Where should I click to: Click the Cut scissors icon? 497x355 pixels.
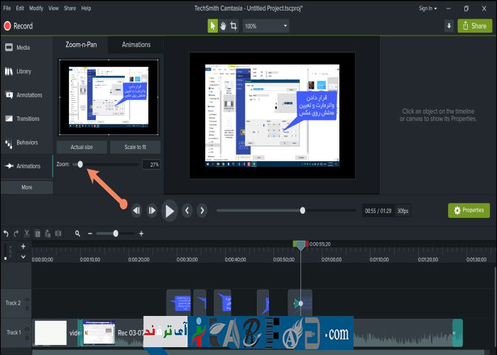(27, 234)
